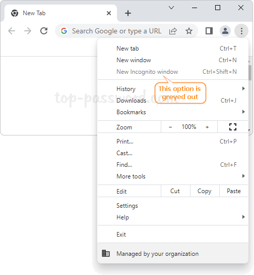Viewport: 254px width, 275px height.
Task: Click the back navigation arrow
Action: tap(12, 31)
